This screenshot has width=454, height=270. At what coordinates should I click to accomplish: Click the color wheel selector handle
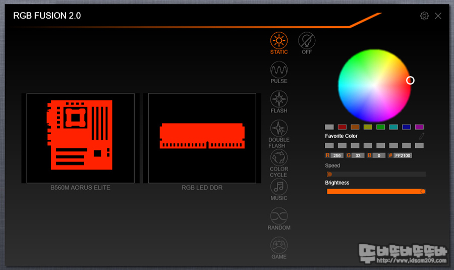pyautogui.click(x=410, y=80)
